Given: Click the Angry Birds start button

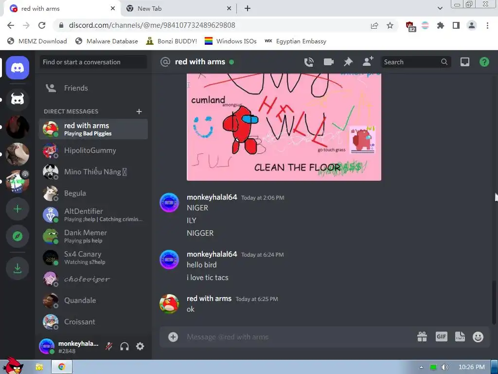Looking at the screenshot, I should tap(13, 366).
